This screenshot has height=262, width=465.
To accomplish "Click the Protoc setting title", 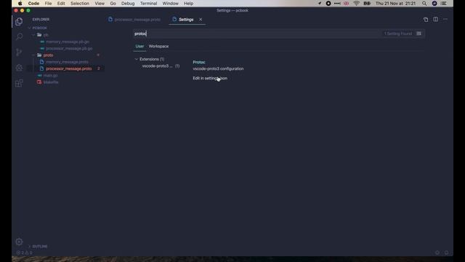I will tap(199, 62).
